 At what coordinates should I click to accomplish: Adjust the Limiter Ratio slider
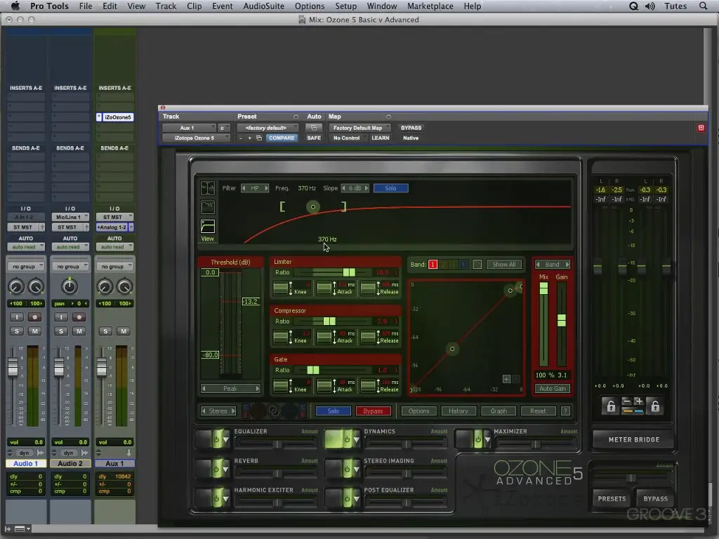[349, 272]
